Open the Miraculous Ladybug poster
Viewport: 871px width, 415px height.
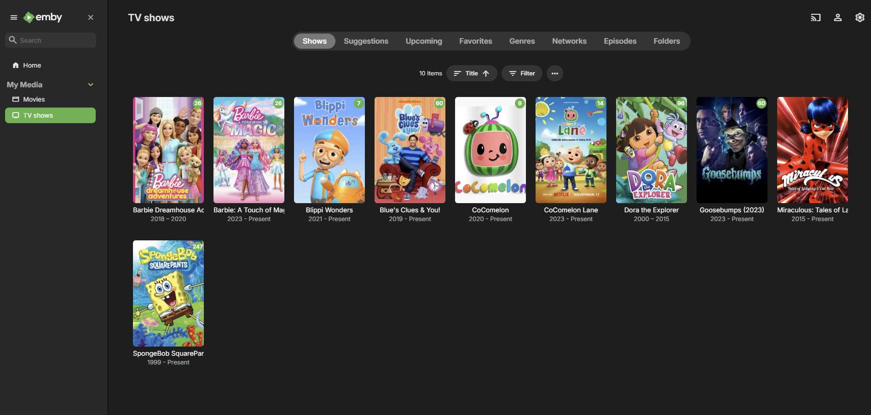813,150
